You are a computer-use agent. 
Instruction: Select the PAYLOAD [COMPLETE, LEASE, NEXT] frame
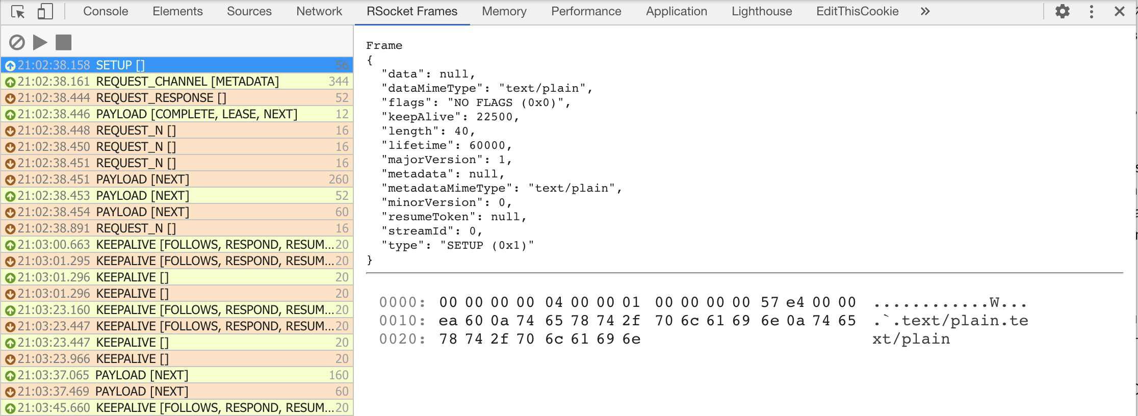[178, 114]
